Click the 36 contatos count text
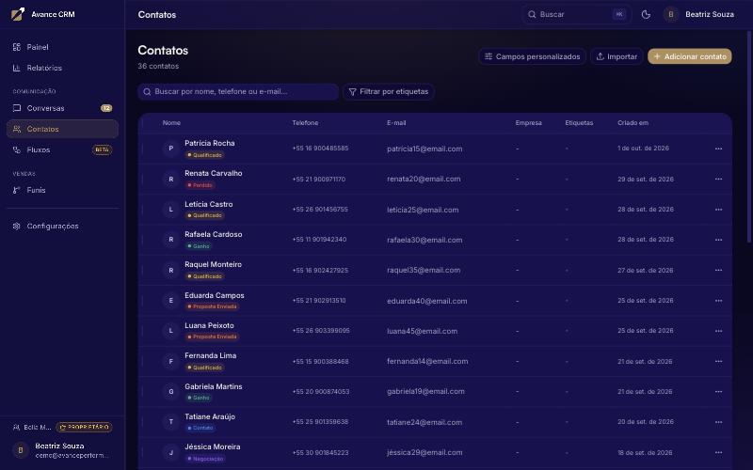The width and height of the screenshot is (753, 470). tap(158, 66)
